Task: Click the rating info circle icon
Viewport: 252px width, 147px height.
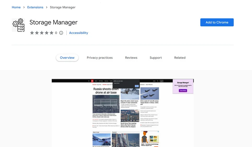Action: 61,33
